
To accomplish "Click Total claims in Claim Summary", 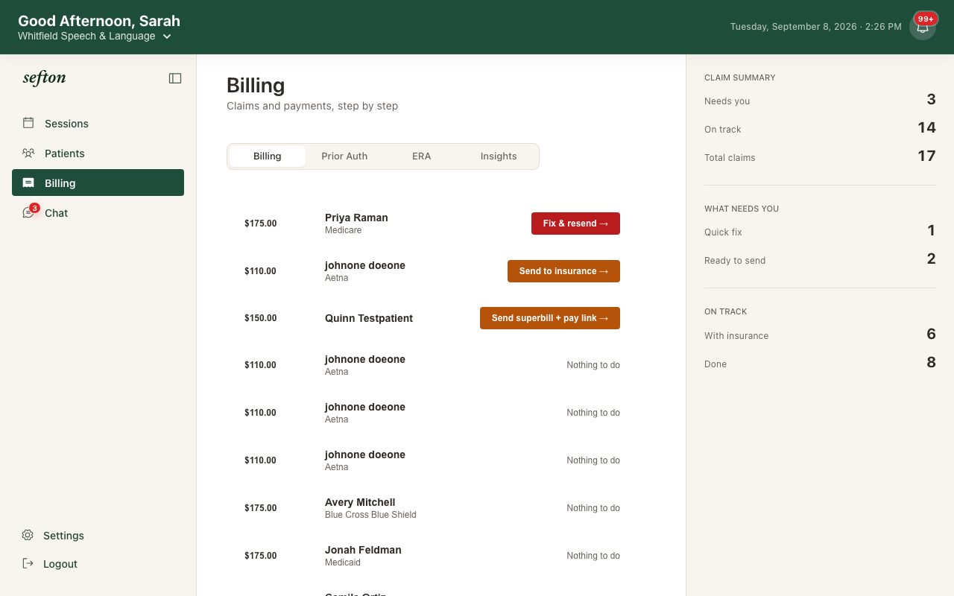I will point(820,157).
